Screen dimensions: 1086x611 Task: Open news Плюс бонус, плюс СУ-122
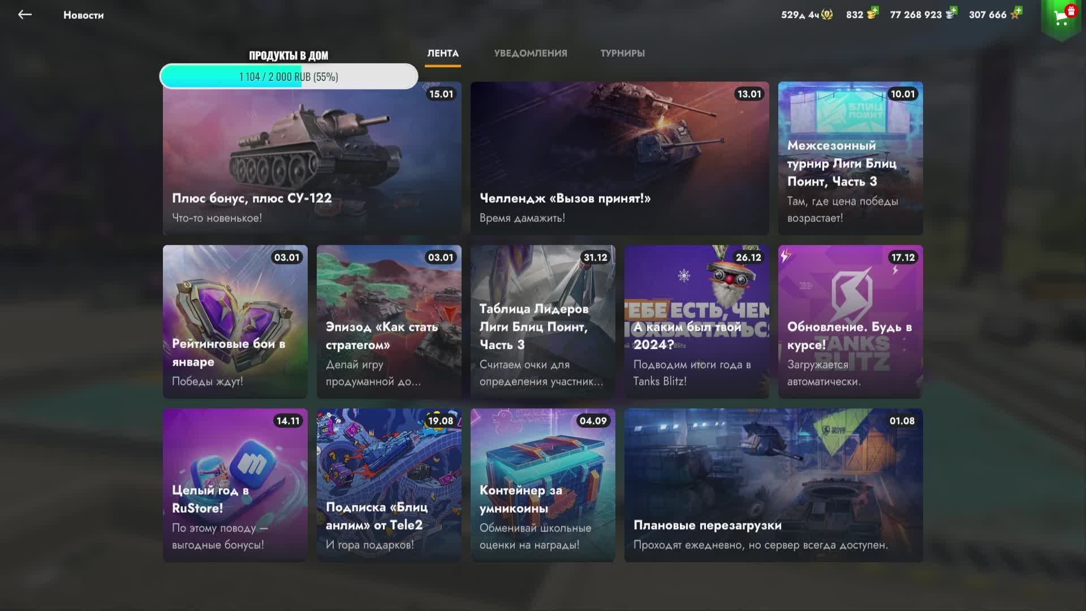312,158
